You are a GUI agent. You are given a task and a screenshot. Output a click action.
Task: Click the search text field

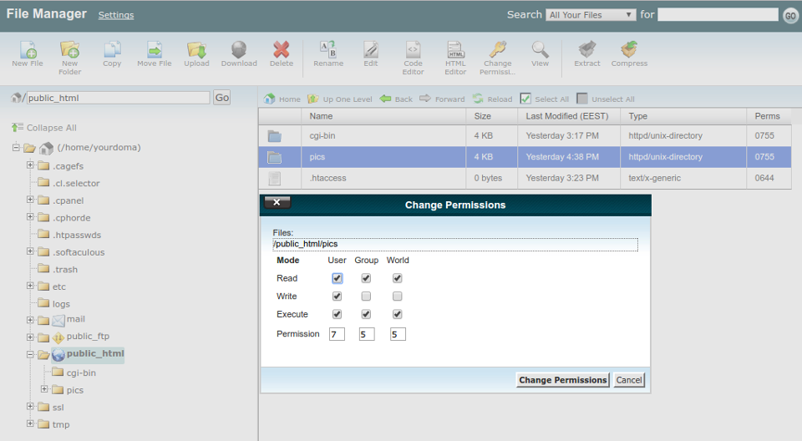(x=718, y=14)
